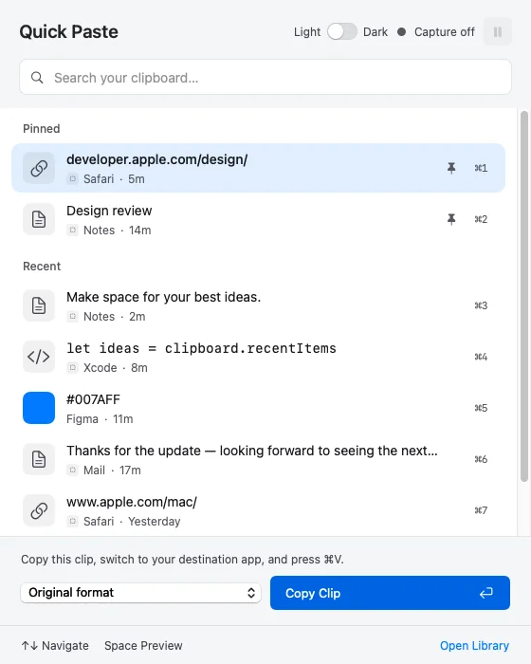Click the Quick Paste title
Viewport: 531px width, 664px height.
tap(68, 31)
